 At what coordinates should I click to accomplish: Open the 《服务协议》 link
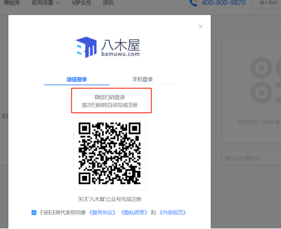(x=102, y=212)
